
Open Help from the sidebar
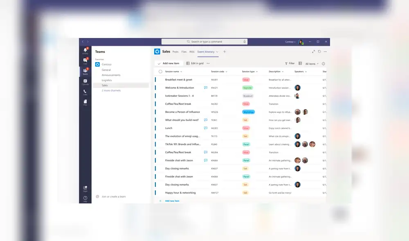point(85,198)
